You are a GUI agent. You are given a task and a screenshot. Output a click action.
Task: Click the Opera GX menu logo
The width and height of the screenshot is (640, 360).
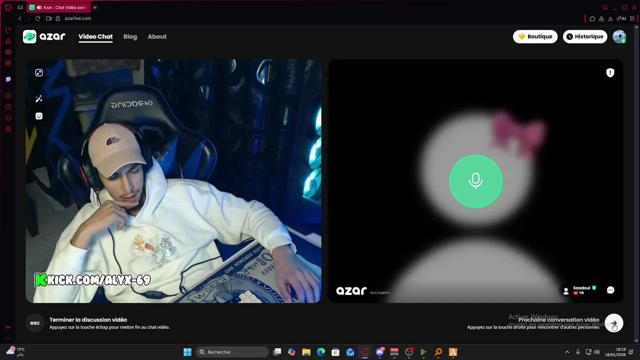pyautogui.click(x=8, y=7)
